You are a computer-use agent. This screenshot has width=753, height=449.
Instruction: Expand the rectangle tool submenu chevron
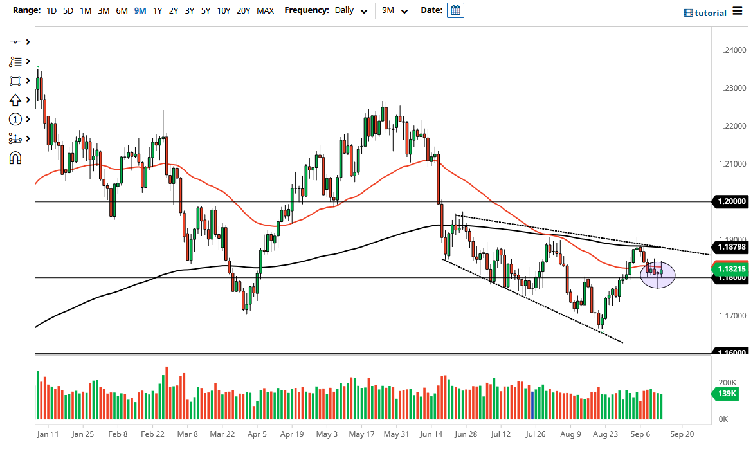tap(28, 80)
